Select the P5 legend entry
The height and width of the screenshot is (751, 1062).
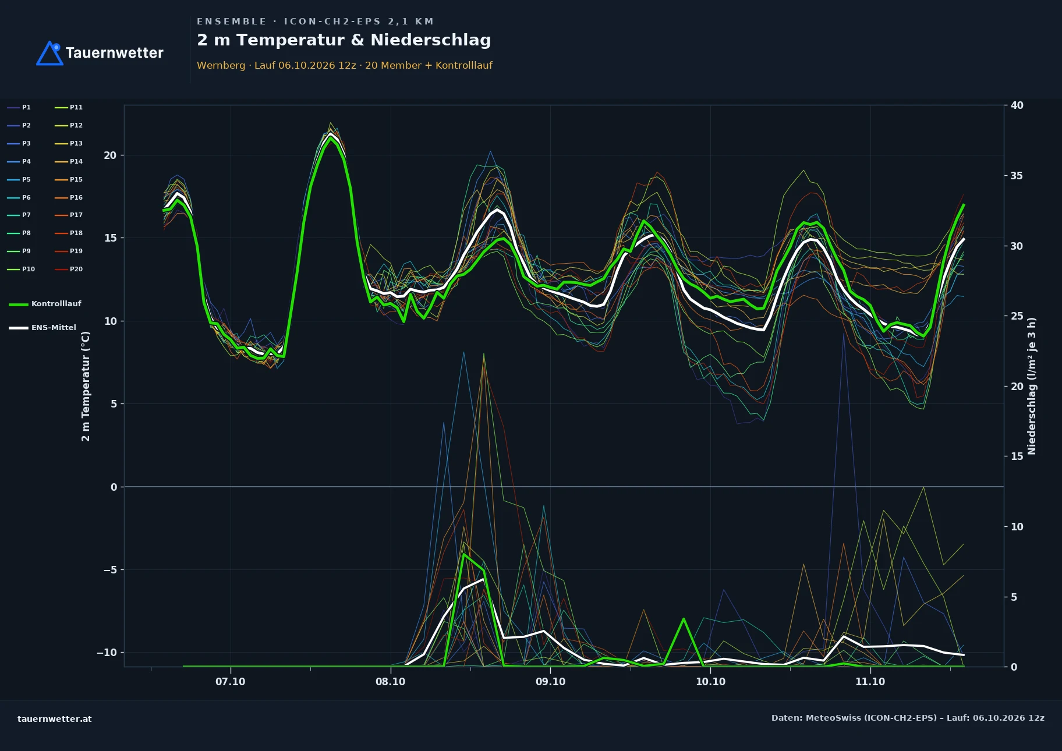19,179
